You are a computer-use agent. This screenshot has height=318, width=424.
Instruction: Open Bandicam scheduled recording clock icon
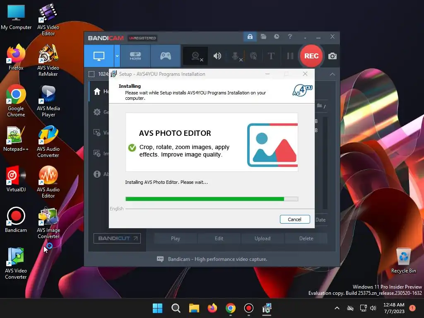click(276, 36)
